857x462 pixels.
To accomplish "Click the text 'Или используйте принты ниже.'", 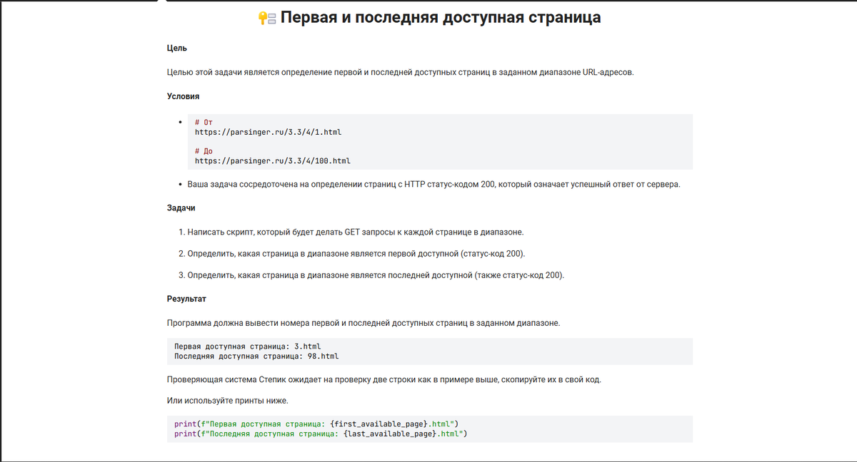I will [228, 401].
